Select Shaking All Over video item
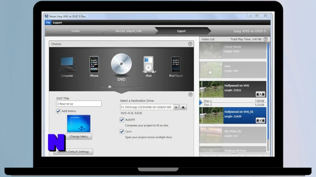The height and width of the screenshot is (177, 316). (x=233, y=150)
